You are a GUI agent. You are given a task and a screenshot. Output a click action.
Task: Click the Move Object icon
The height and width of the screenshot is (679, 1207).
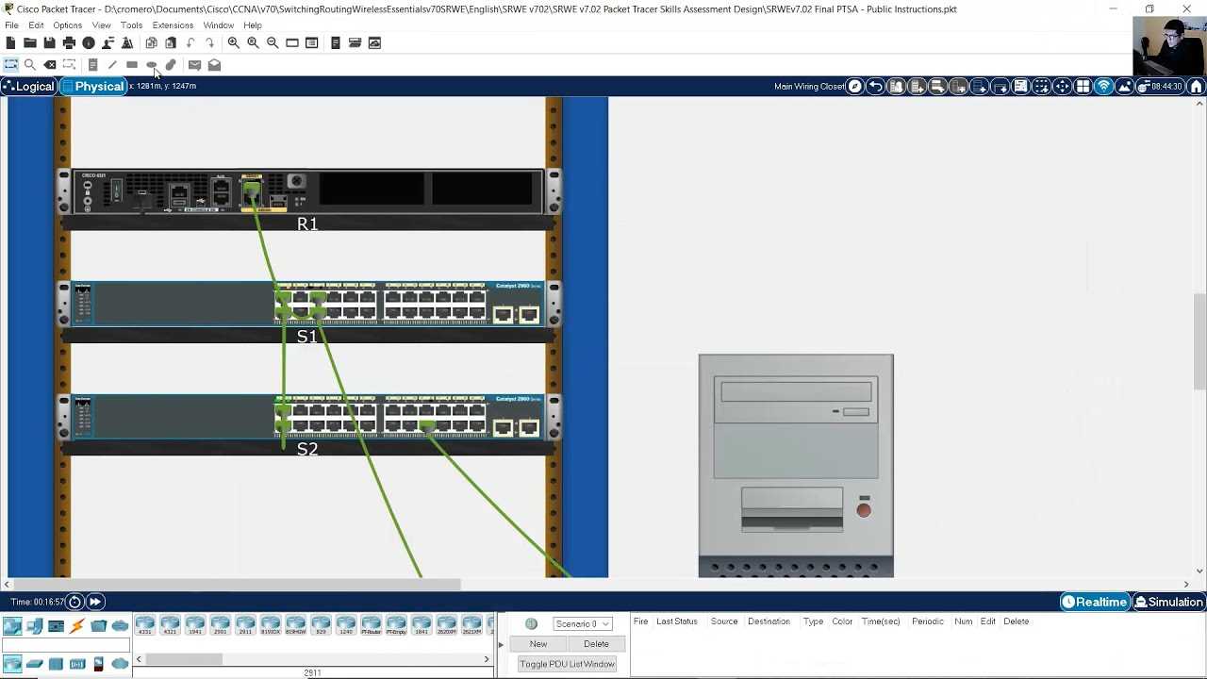pos(1062,86)
